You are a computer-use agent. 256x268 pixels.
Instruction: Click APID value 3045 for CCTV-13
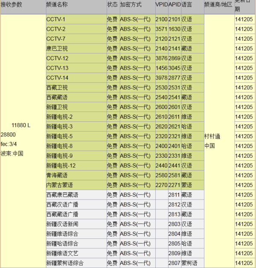(x=175, y=68)
